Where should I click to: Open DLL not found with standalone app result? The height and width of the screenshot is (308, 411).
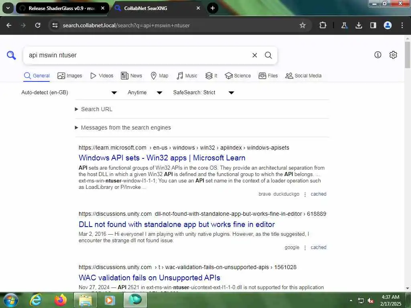point(177,225)
